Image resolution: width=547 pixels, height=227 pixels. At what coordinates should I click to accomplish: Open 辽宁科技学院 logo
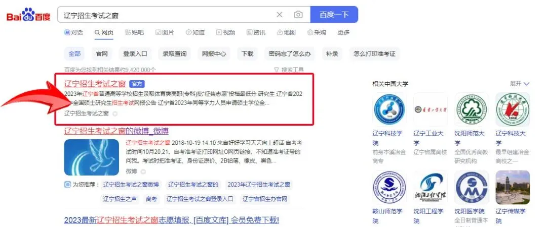tap(389, 109)
